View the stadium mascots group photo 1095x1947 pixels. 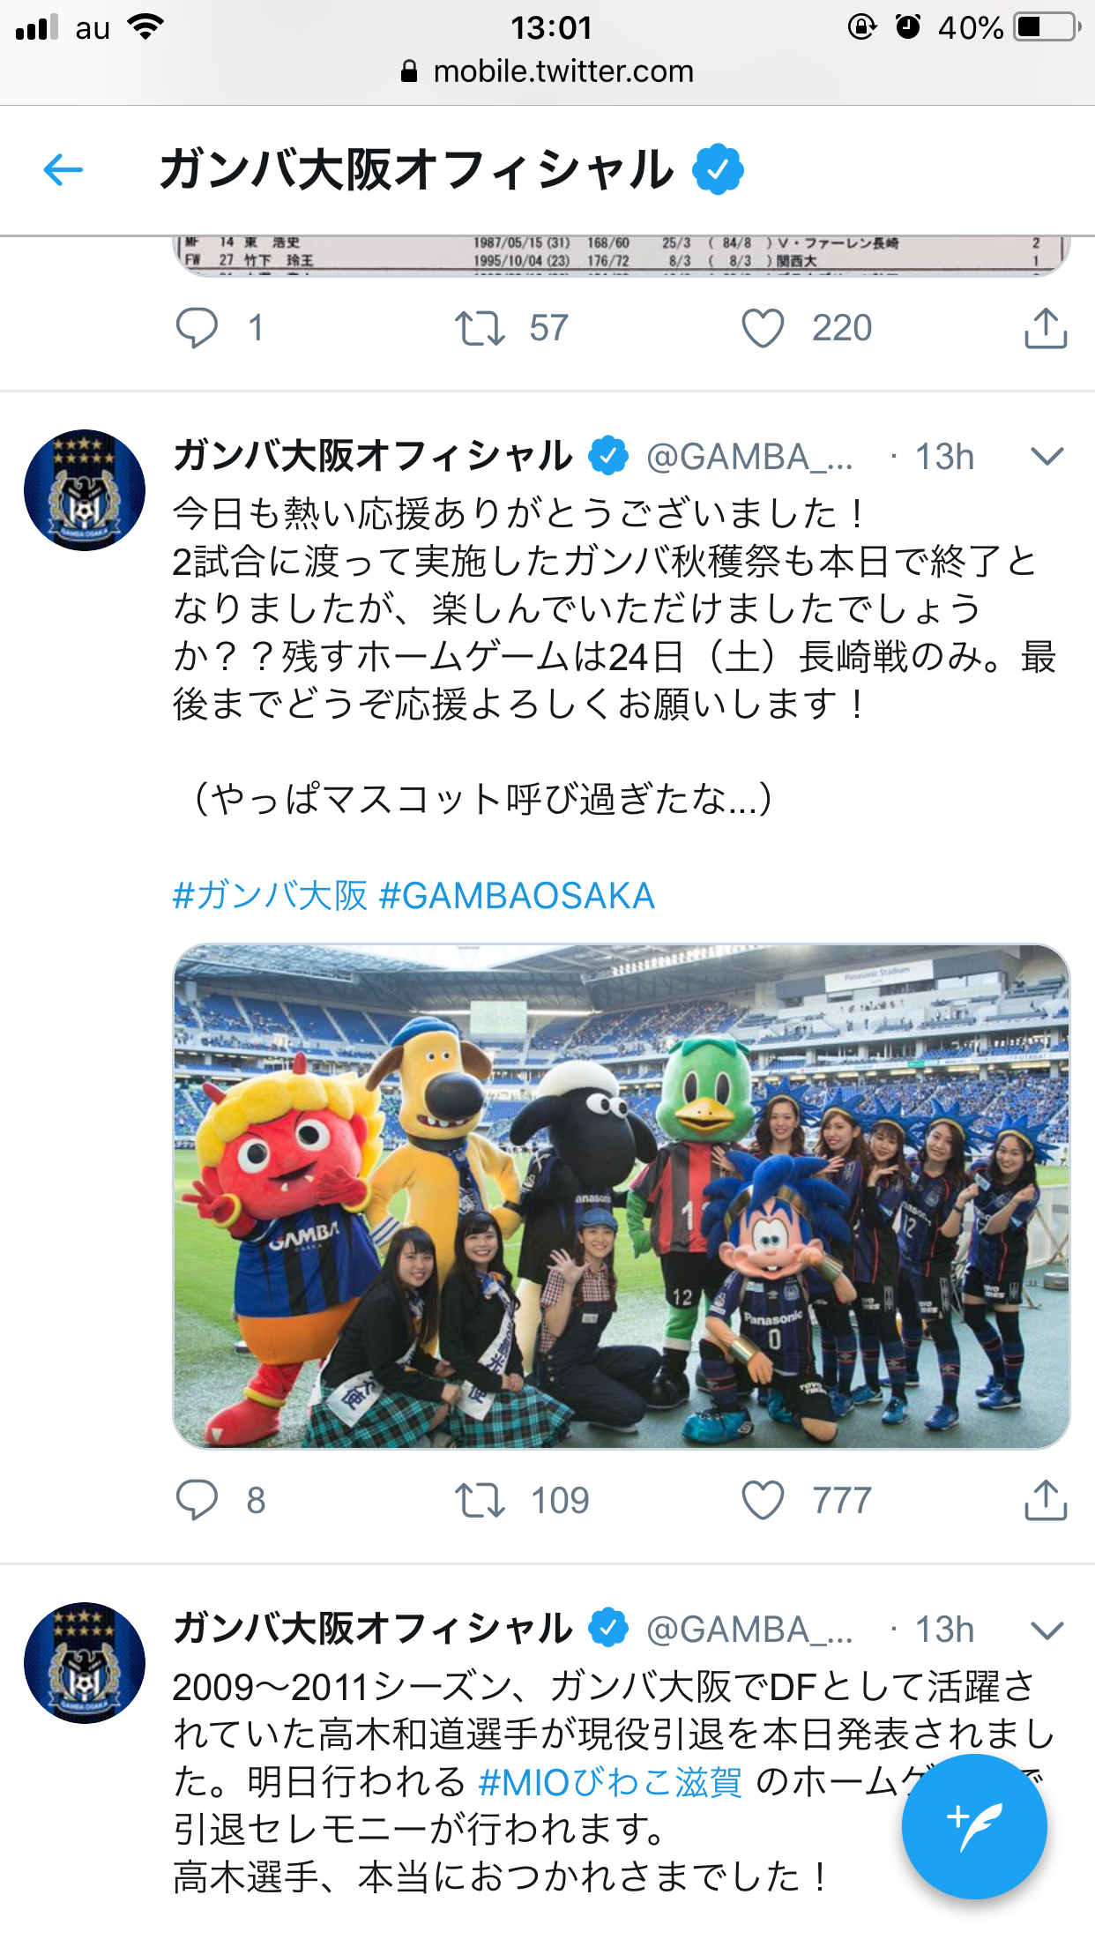coord(622,1196)
